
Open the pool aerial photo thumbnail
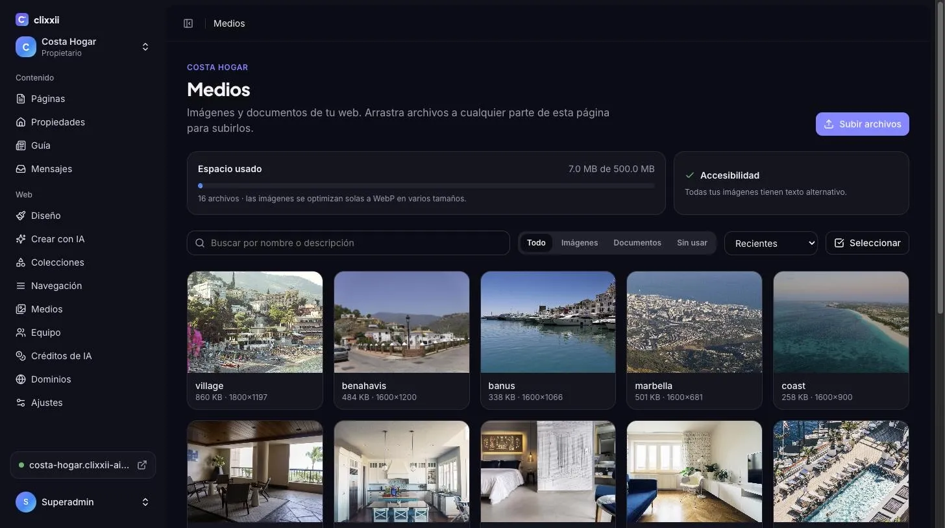pos(841,471)
